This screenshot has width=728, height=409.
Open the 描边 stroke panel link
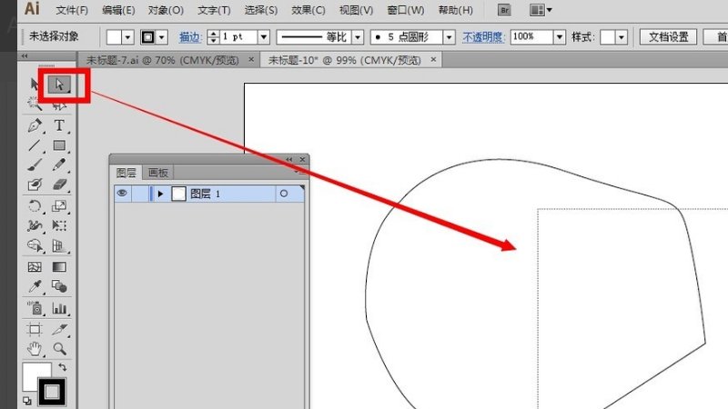(x=190, y=37)
